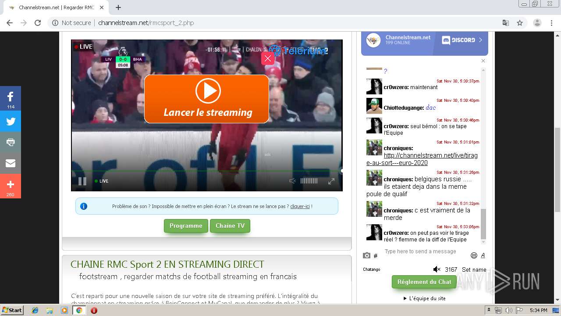
Task: Go back in the browser
Action: click(x=10, y=23)
